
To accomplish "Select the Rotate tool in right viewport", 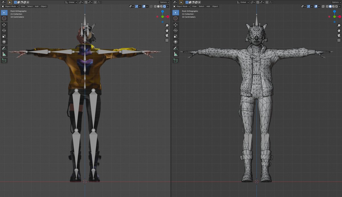I will pos(176,31).
